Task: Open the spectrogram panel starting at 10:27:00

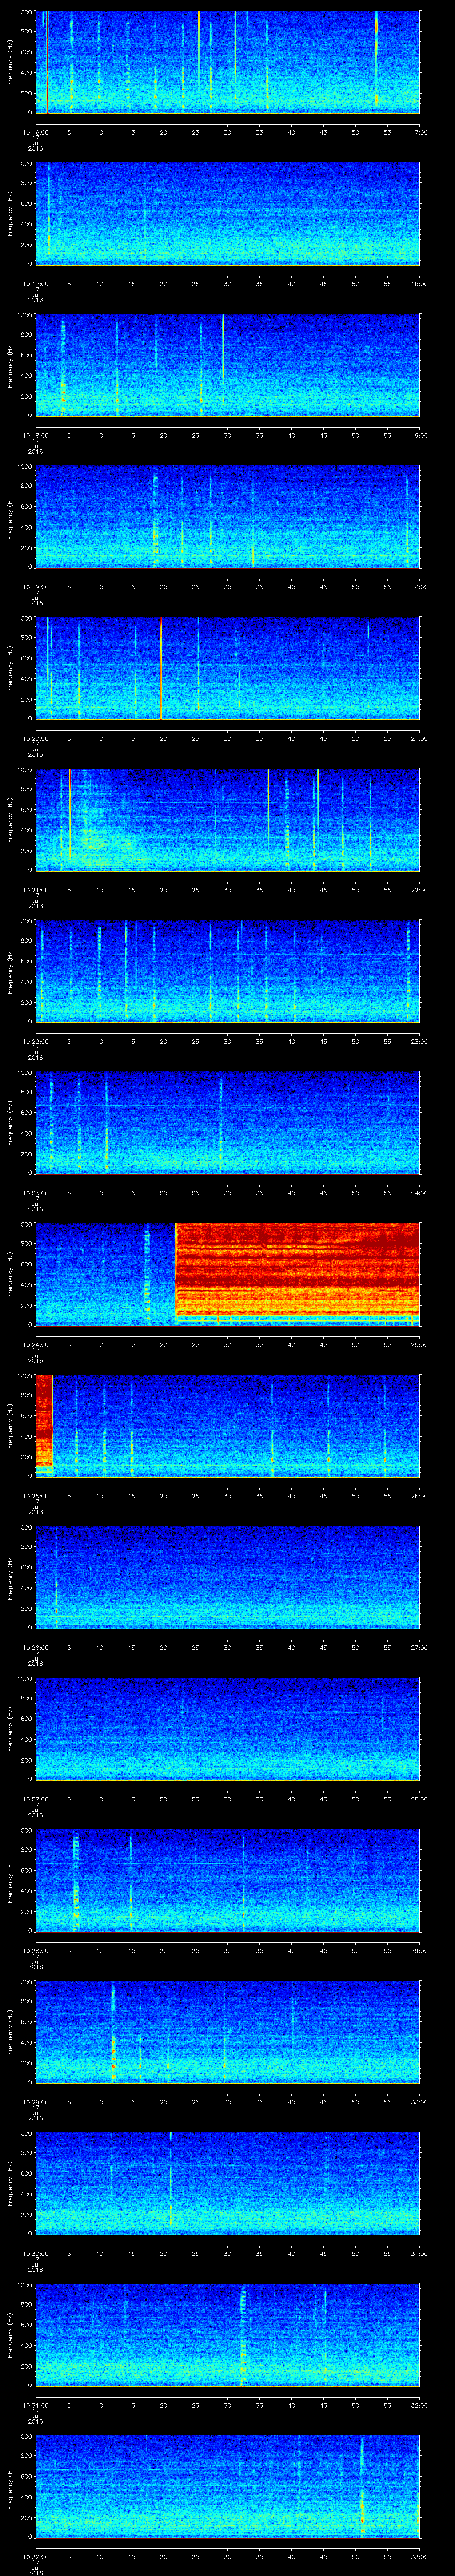Action: (x=228, y=1728)
